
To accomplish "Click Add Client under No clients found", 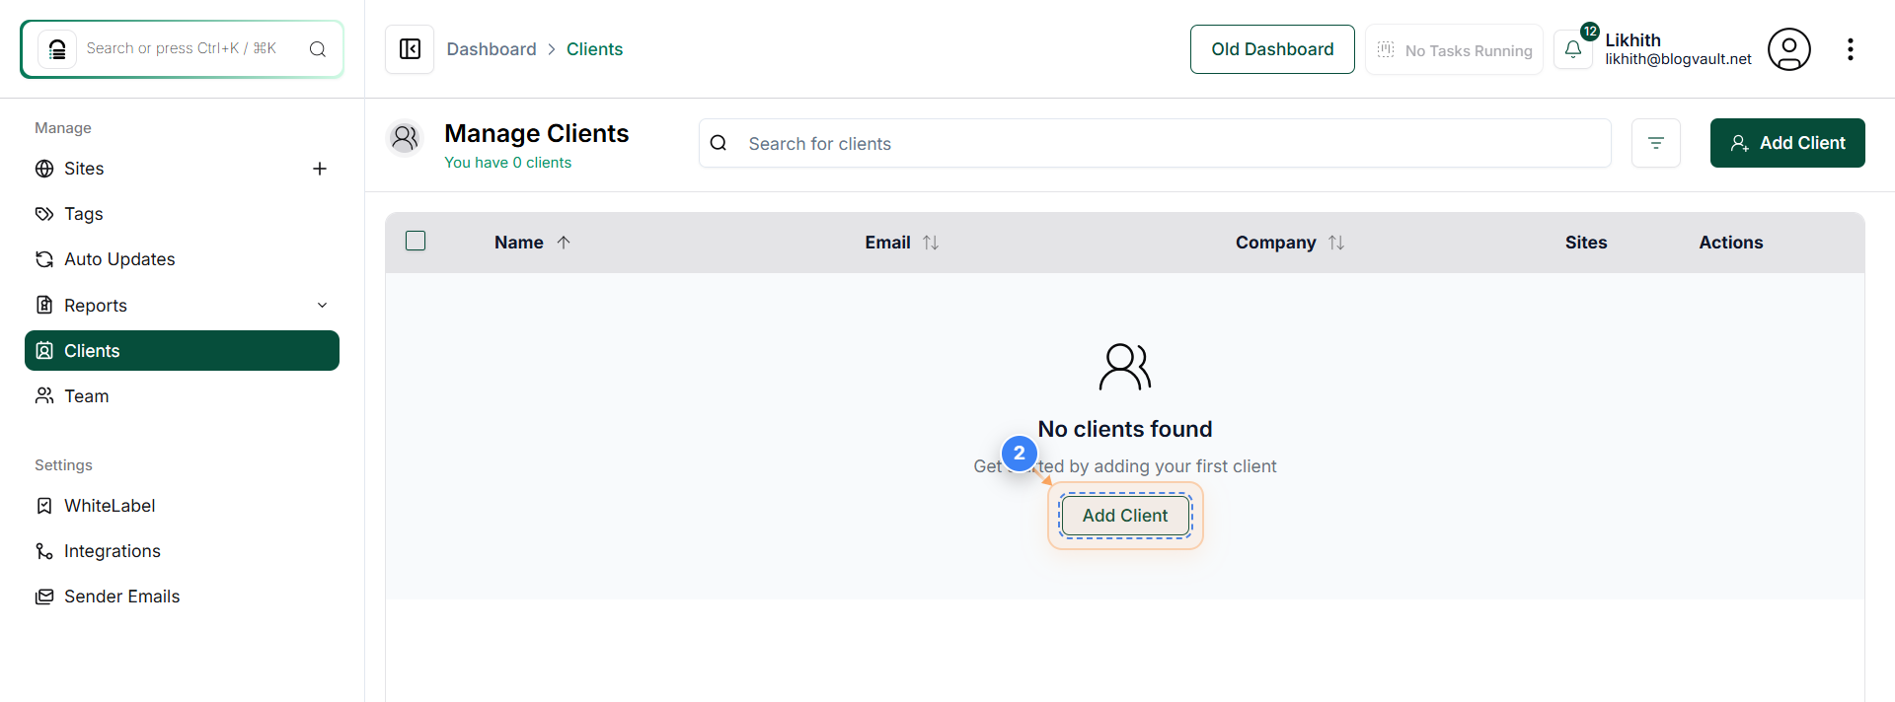I will 1125,516.
